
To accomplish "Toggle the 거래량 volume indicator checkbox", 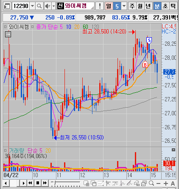I will pos(6,150).
